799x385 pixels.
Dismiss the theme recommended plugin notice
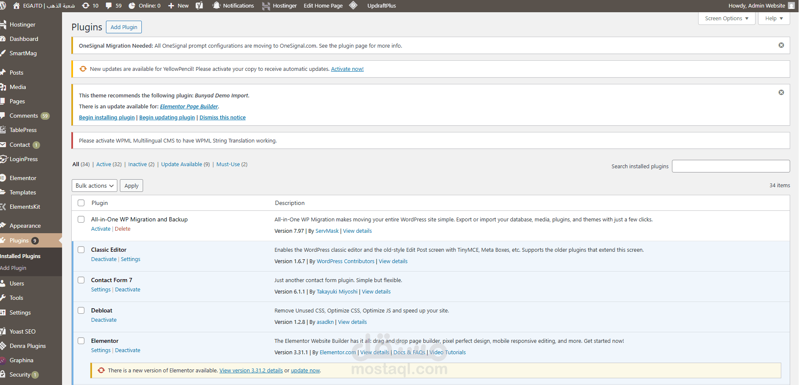[781, 92]
